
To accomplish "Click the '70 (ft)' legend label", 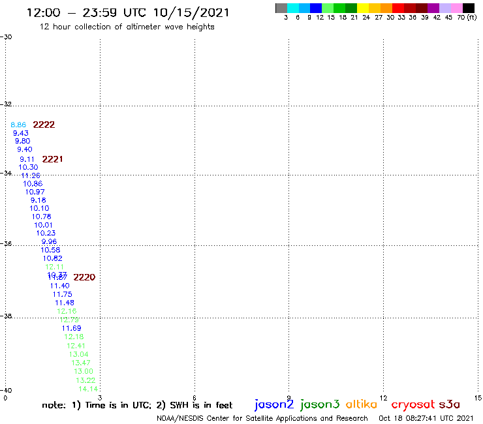I will tap(467, 18).
